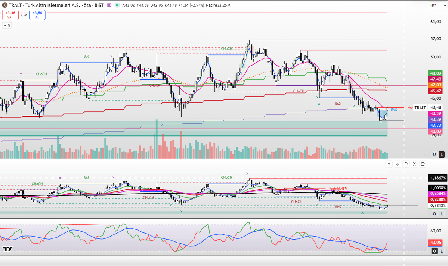The width and height of the screenshot is (448, 266).
Task: Click the Hacim 32,25M volume readout
Action: click(x=218, y=5)
